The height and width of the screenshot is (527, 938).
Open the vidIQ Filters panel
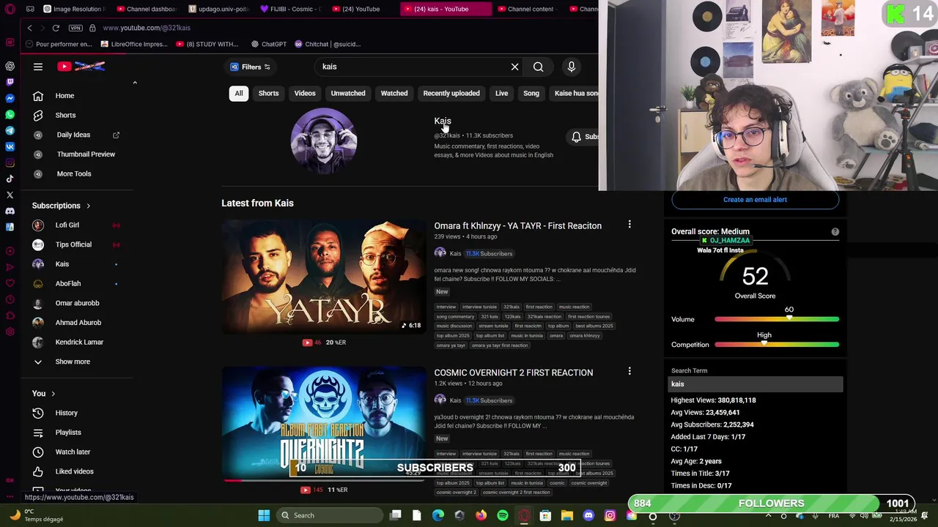(x=250, y=67)
